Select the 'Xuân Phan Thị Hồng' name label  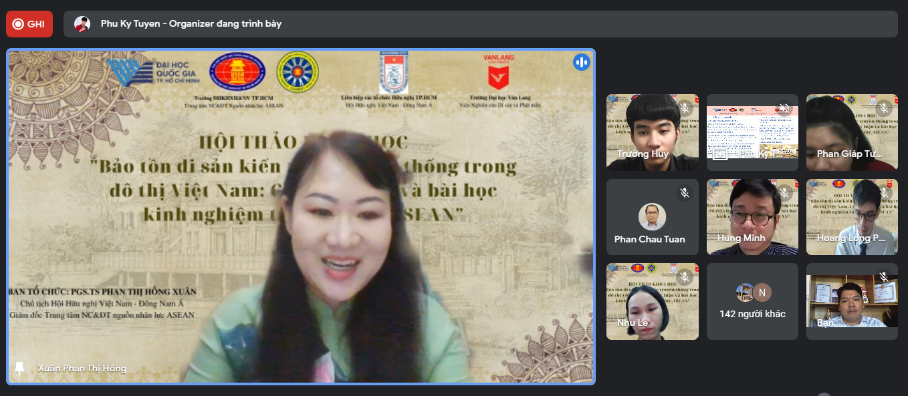[82, 368]
